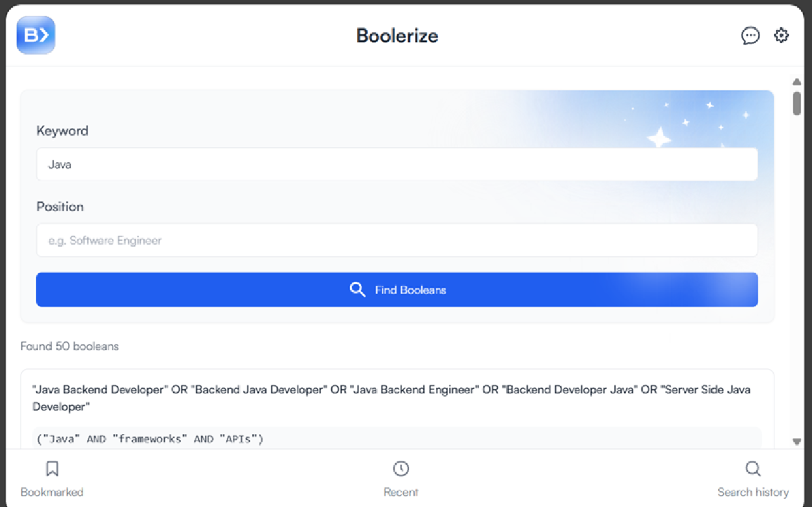Viewport: 812px width, 507px height.
Task: Click the Search history magnifier icon
Action: 753,469
